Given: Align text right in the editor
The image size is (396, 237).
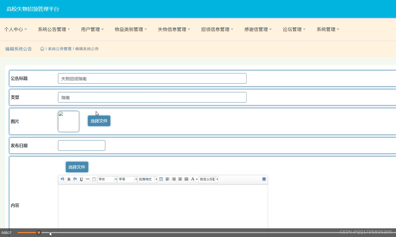Looking at the screenshot, I should (174, 179).
